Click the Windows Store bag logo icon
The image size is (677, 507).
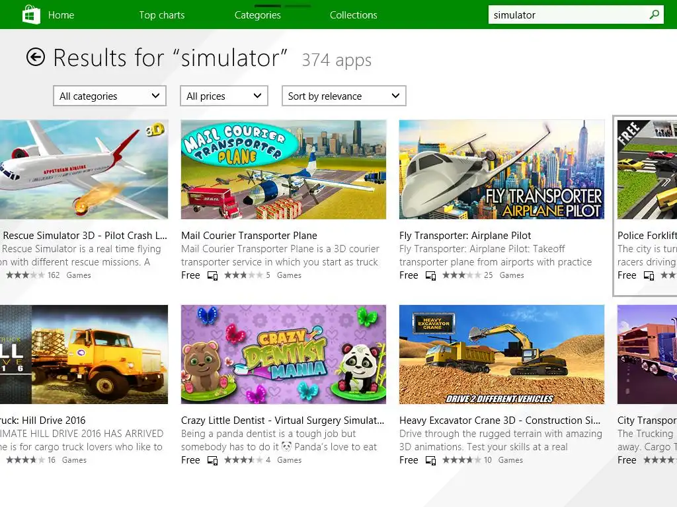31,15
